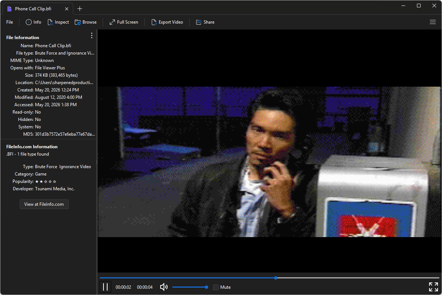This screenshot has width=442, height=295.
Task: Click Developer value Tsunami Media, Inc.
Action: click(x=55, y=189)
